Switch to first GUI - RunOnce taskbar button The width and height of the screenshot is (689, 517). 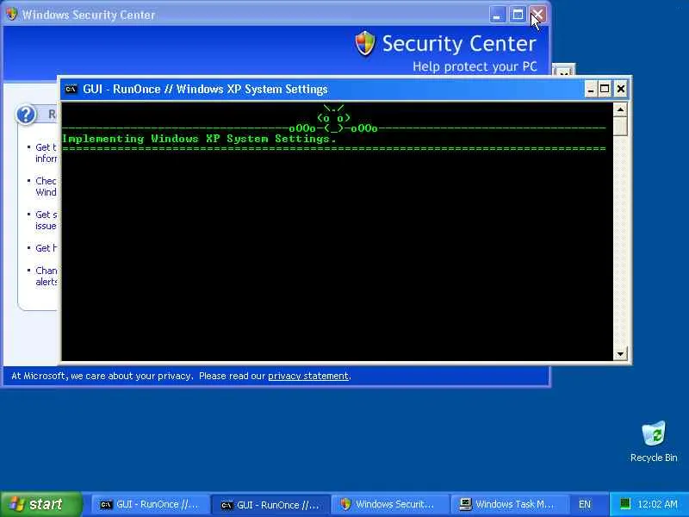click(x=149, y=505)
